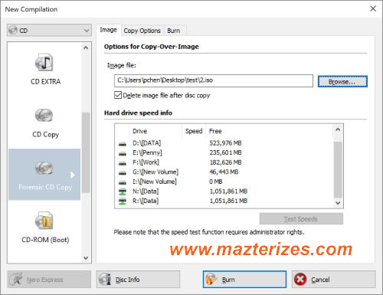This screenshot has width=383, height=295.
Task: Select the CD EXTRA compilation icon
Action: pos(44,62)
